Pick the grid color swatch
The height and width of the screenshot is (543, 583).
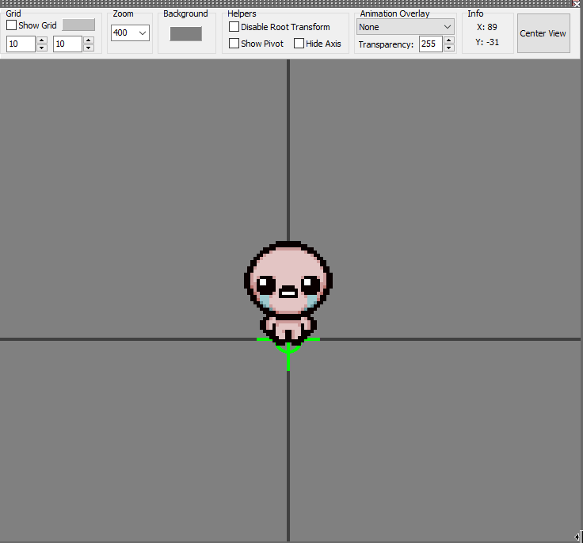coord(78,25)
